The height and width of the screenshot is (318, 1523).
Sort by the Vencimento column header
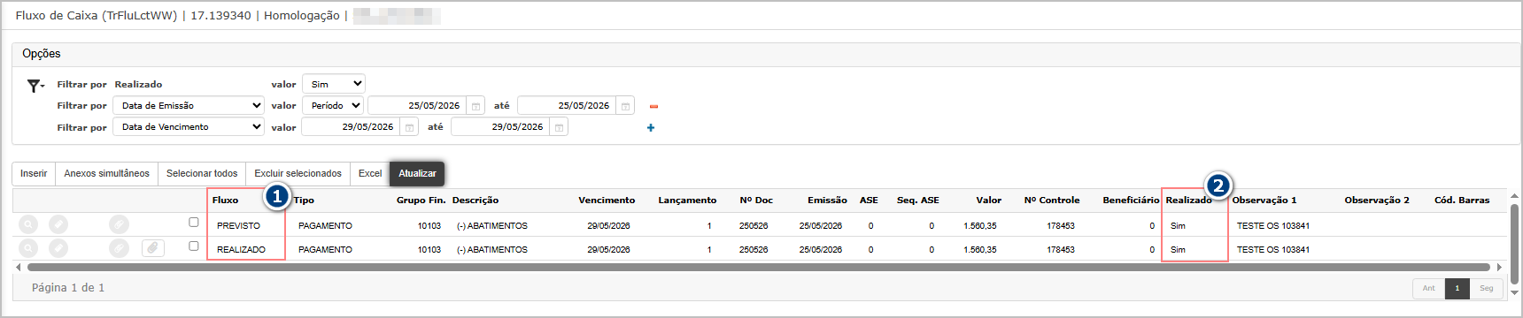click(x=607, y=201)
